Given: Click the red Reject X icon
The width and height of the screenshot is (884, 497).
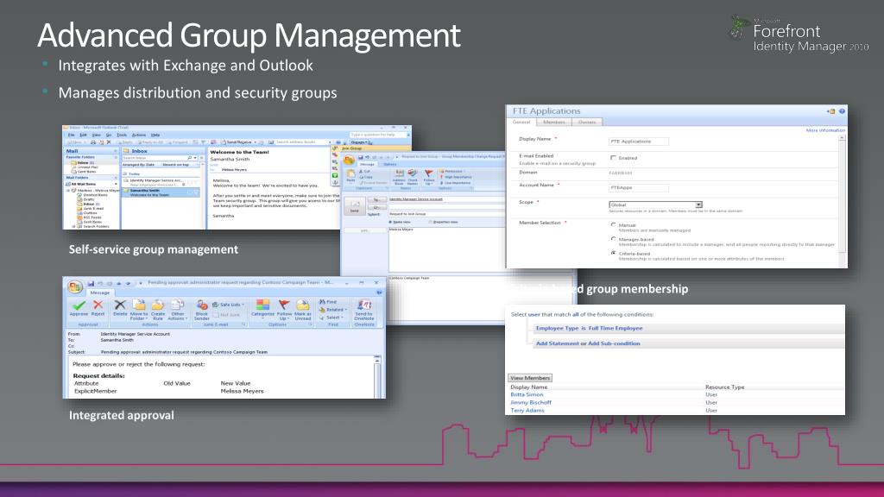Looking at the screenshot, I should (98, 305).
